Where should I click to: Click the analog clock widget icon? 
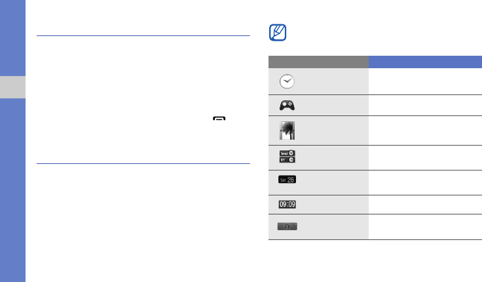287,81
